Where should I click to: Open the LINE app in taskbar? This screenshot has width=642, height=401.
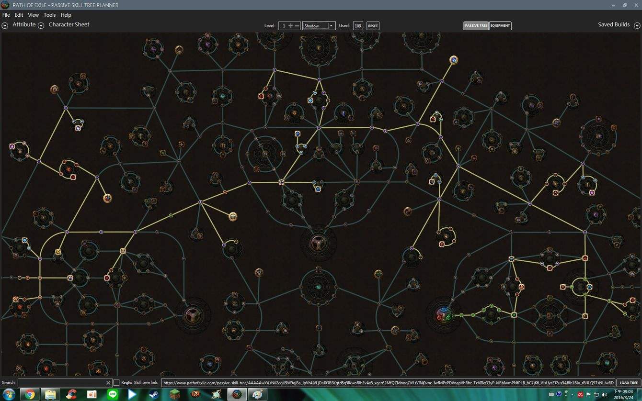coord(113,394)
